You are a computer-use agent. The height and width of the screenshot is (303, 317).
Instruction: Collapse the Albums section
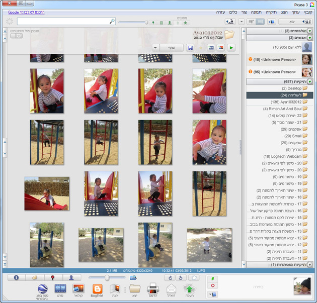[309, 31]
